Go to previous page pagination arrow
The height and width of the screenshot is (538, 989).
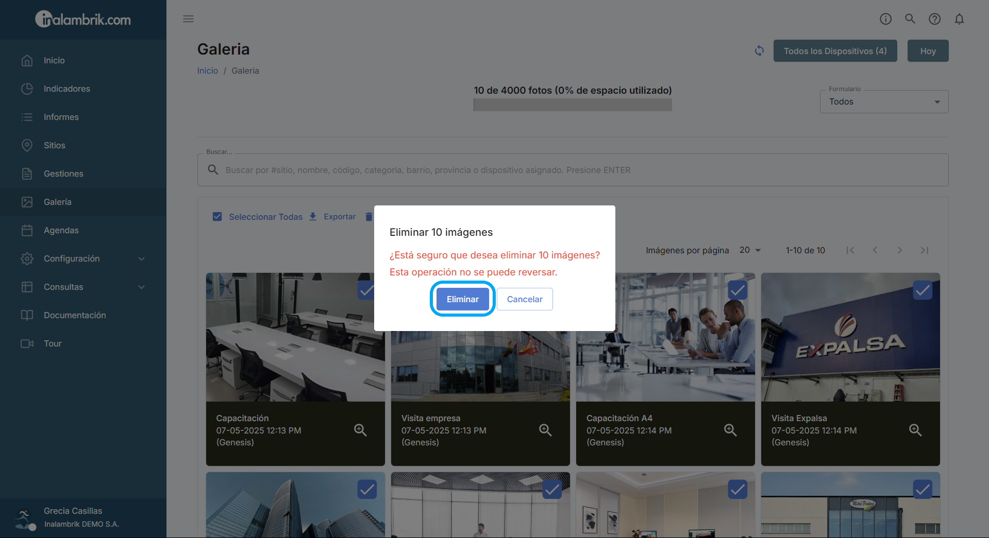(875, 250)
